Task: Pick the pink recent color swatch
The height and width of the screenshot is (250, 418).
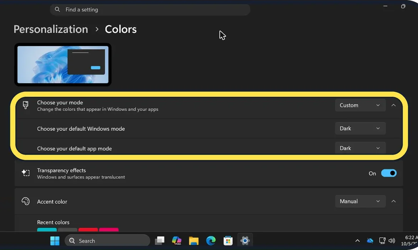Action: click(109, 230)
